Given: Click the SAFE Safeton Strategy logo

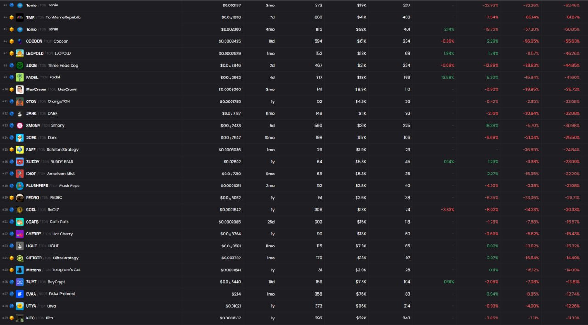Looking at the screenshot, I should point(20,150).
